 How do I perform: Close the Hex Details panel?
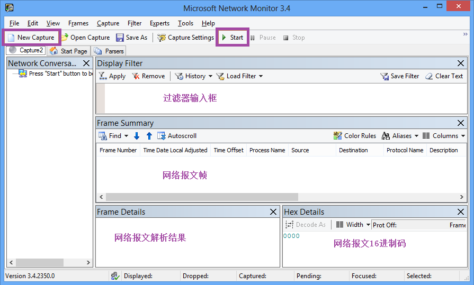(461, 212)
